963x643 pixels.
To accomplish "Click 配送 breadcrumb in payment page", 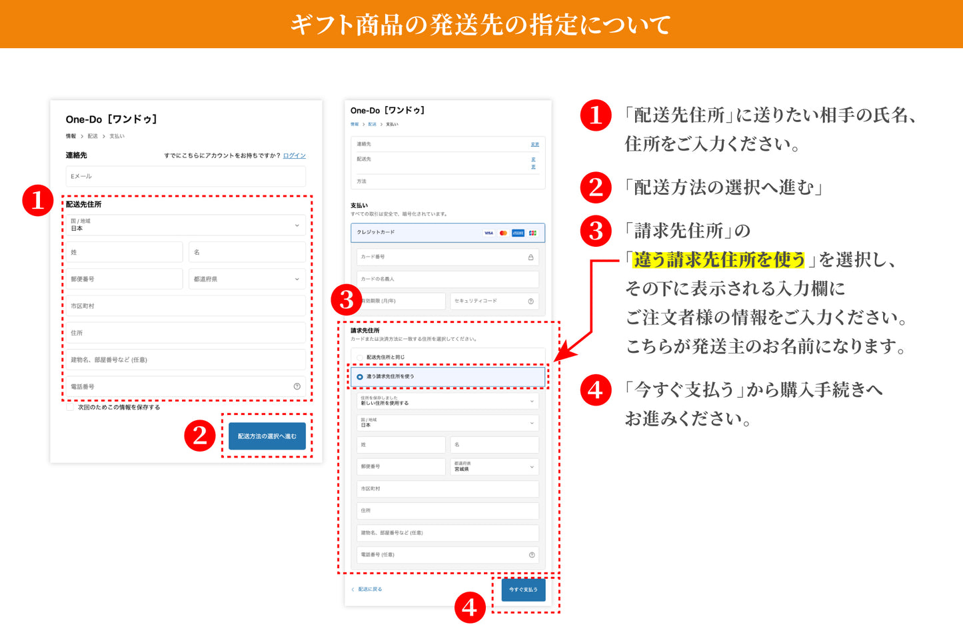I will coord(372,125).
